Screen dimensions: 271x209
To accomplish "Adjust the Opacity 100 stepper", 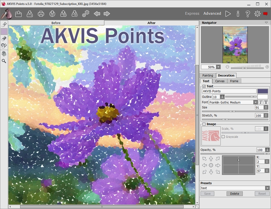I will click(x=268, y=150).
